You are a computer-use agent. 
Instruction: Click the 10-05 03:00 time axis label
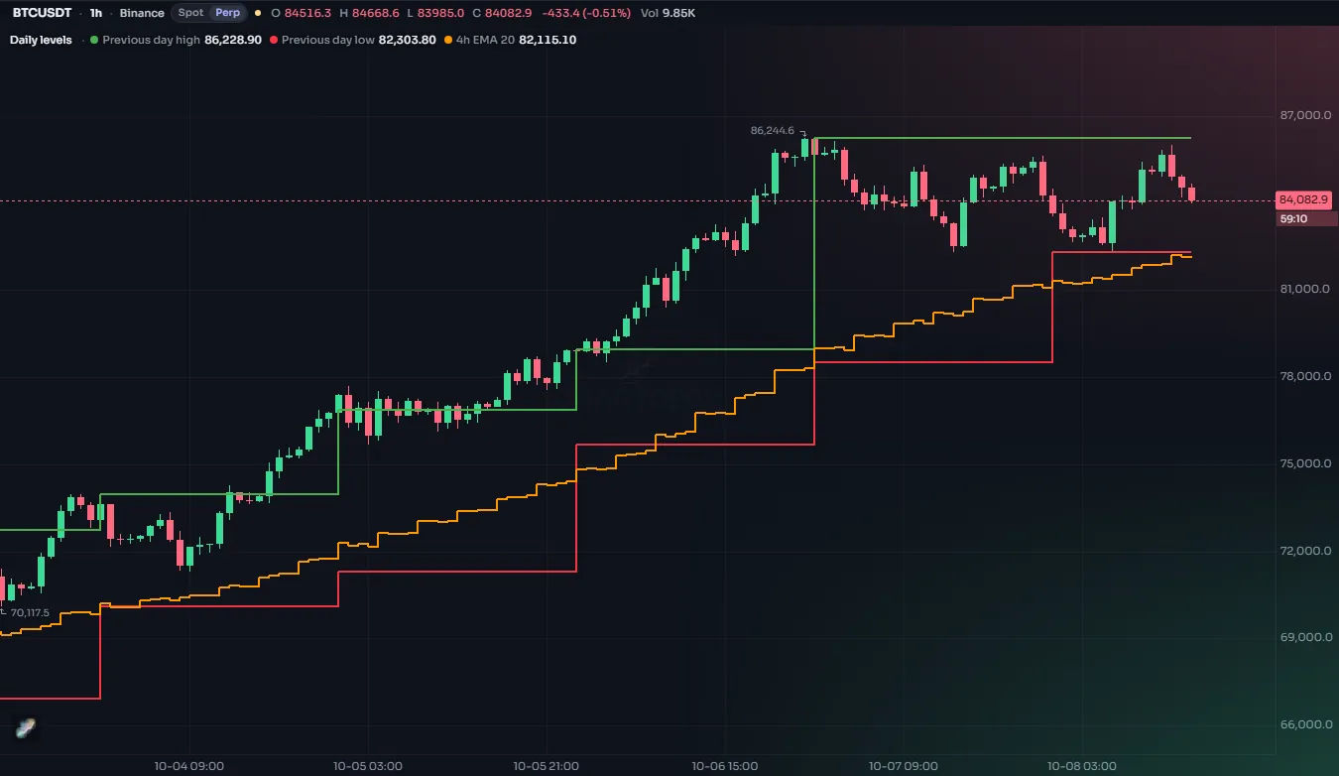pyautogui.click(x=367, y=766)
